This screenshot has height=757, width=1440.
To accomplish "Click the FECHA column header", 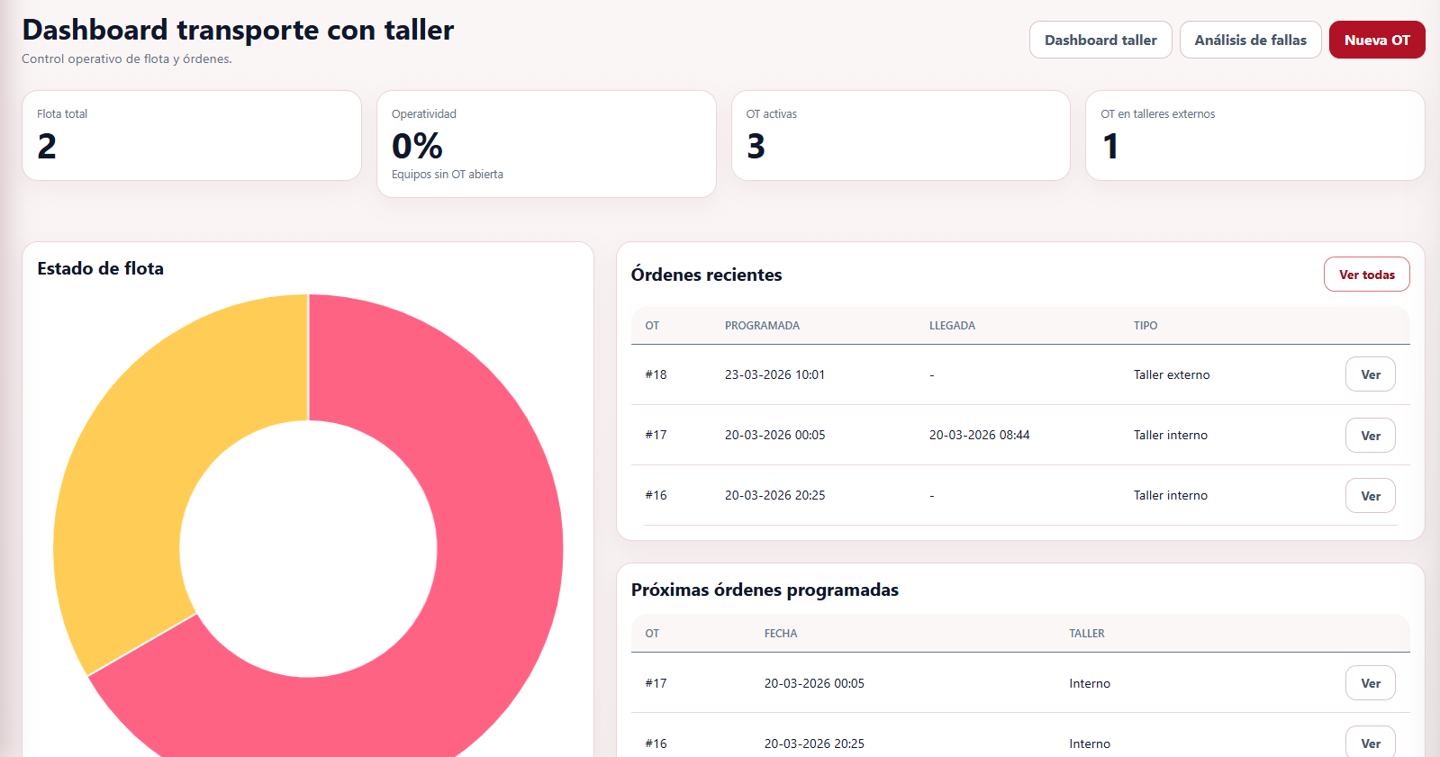I will coord(781,634).
